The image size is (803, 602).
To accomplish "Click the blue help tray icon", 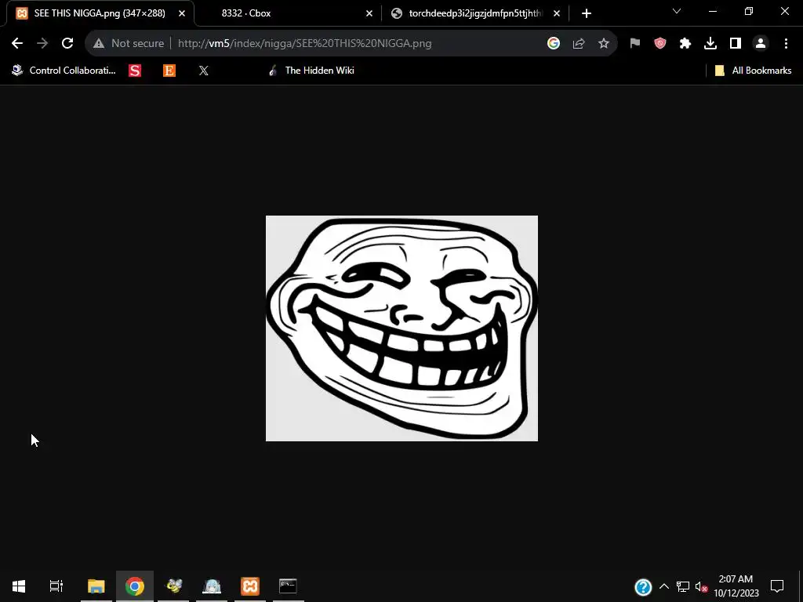I will tap(643, 586).
